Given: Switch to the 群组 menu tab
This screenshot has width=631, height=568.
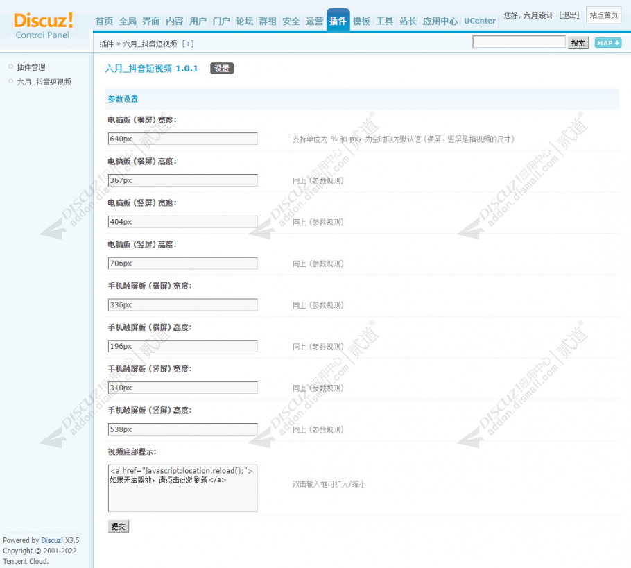Looking at the screenshot, I should coord(268,21).
